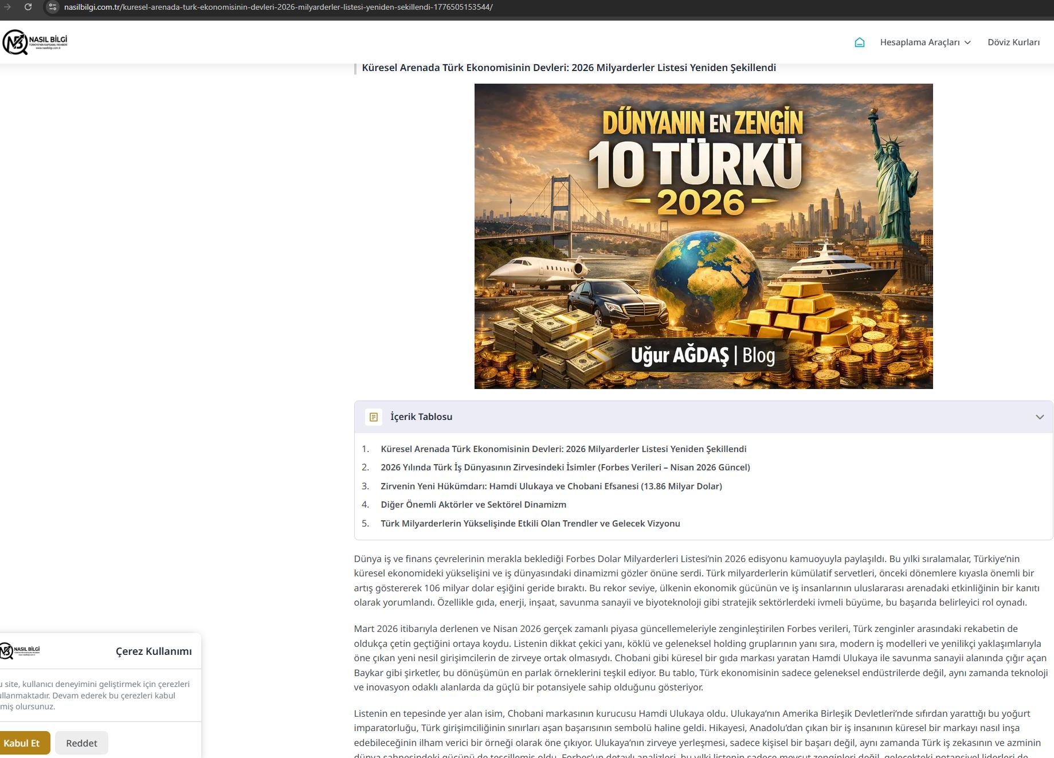The image size is (1054, 758).
Task: Click the 'İçerik Tablosu' header label
Action: coord(421,417)
